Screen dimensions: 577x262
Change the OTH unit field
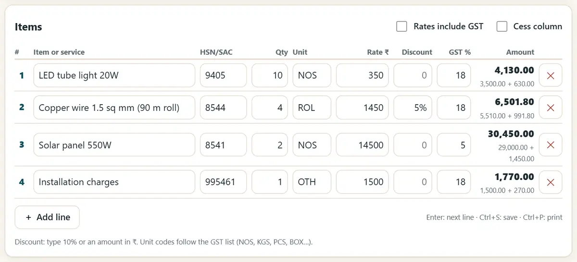(x=312, y=182)
